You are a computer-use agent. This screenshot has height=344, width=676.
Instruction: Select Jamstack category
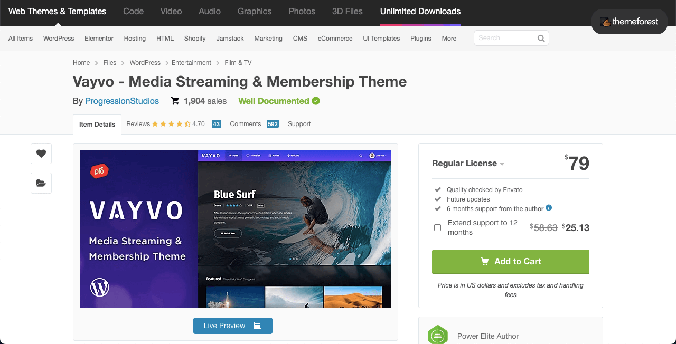click(230, 39)
